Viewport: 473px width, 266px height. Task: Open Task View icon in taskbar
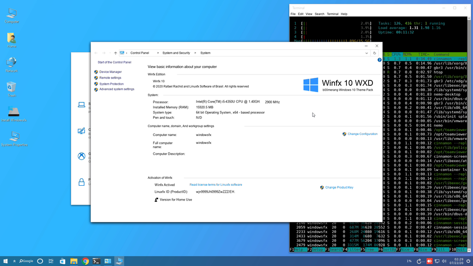(x=51, y=261)
